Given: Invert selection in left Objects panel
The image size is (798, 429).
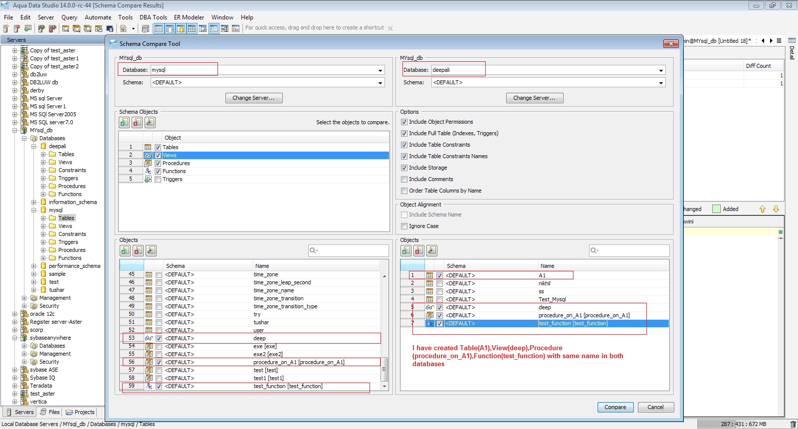Looking at the screenshot, I should pos(151,250).
